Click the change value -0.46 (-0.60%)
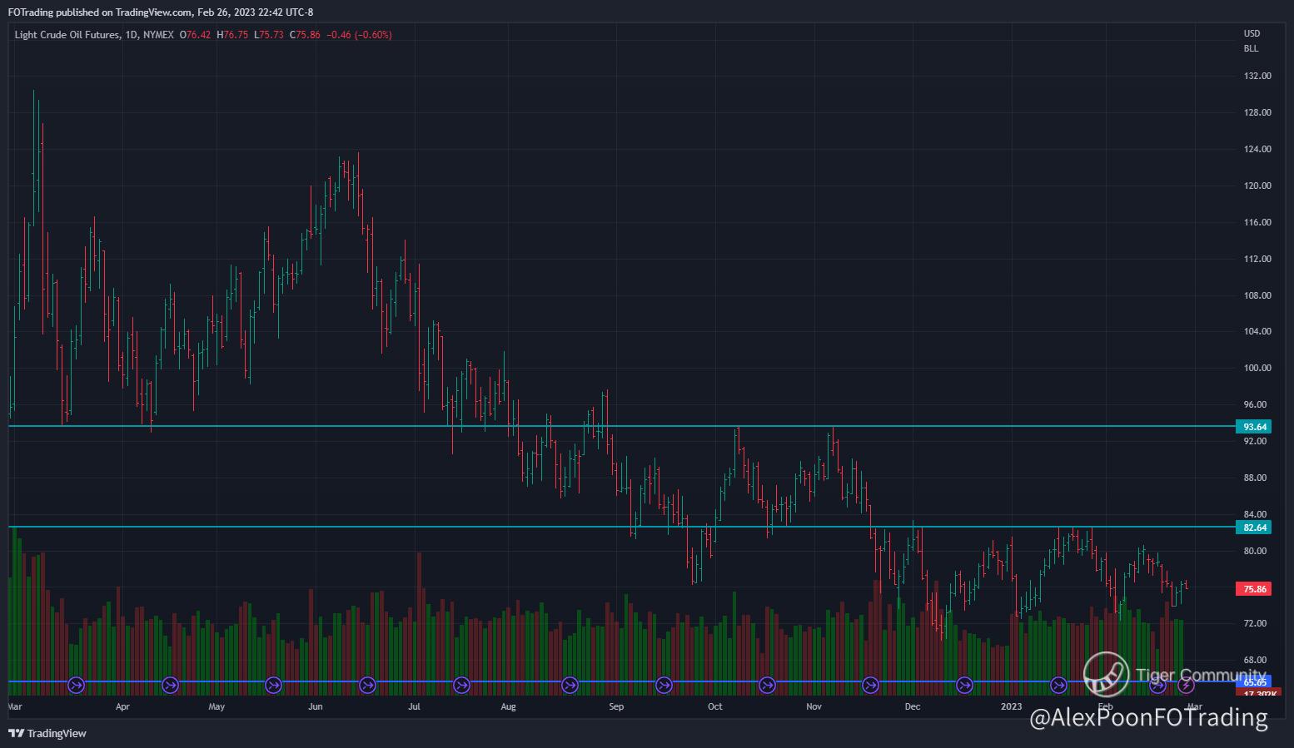 tap(359, 35)
